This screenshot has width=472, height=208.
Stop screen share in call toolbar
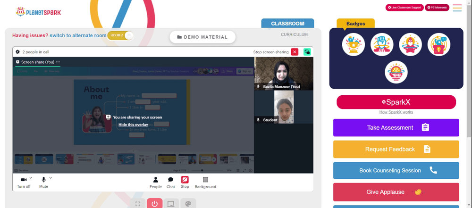click(185, 183)
